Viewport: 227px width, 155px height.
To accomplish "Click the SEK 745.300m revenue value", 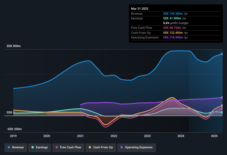I will [173, 14].
